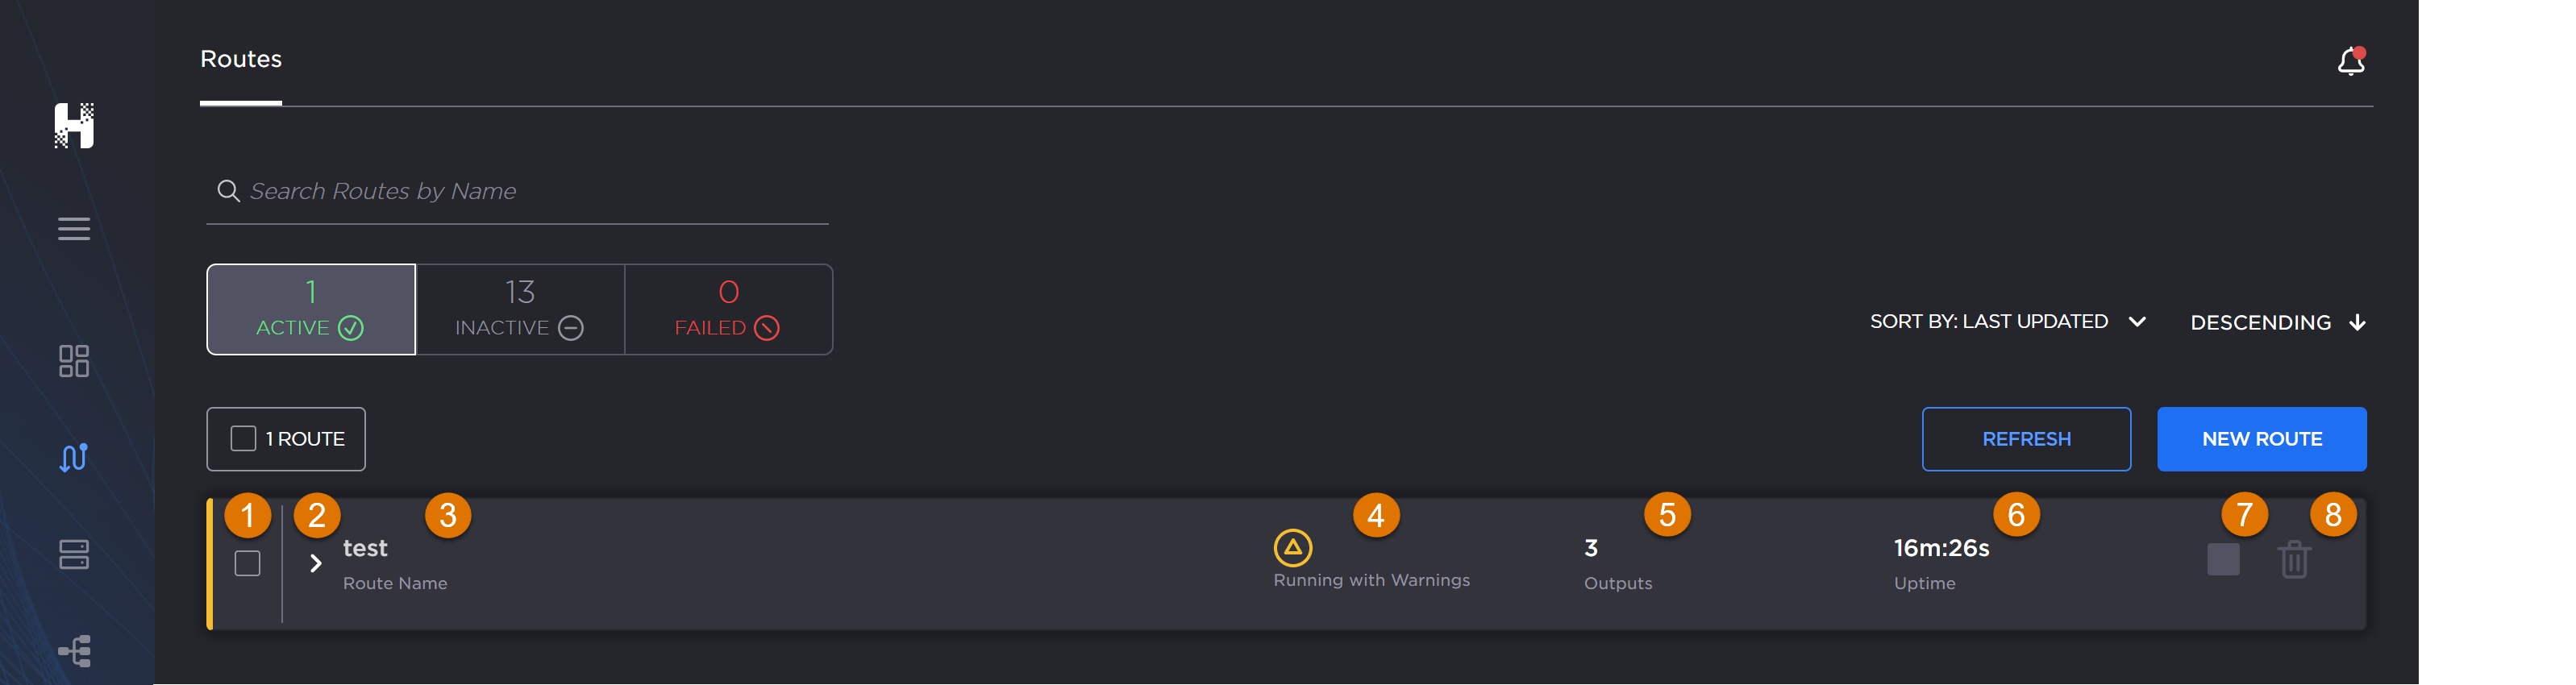Open the hamburger menu in sidebar
The width and height of the screenshot is (2576, 685).
(x=74, y=229)
